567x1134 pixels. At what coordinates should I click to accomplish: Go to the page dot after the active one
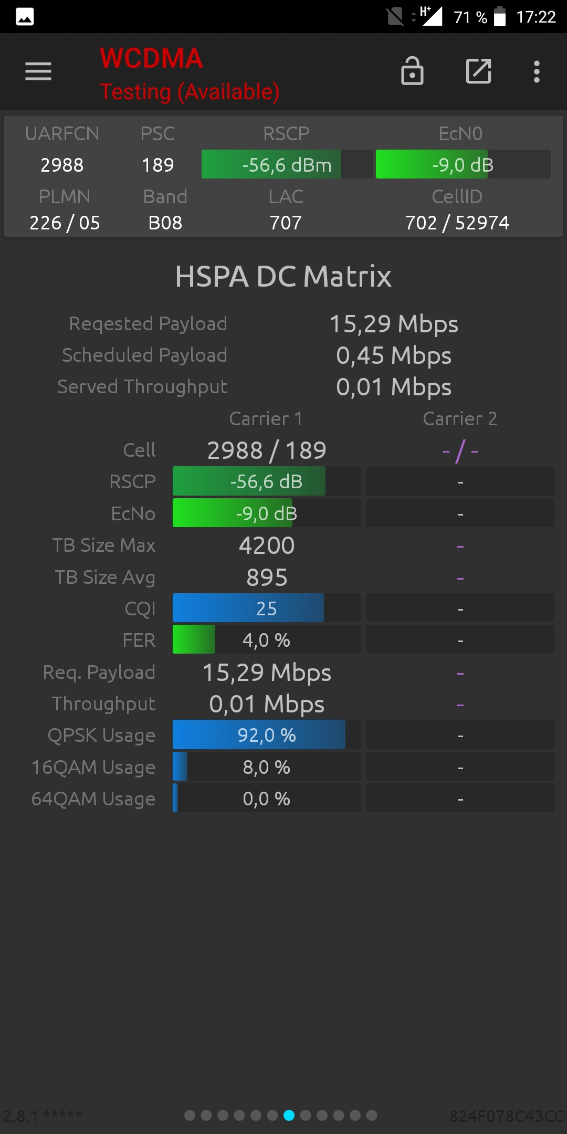pos(306,1115)
